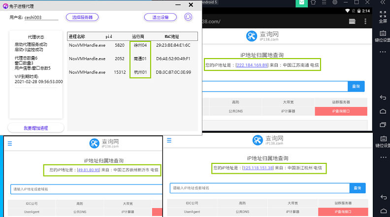The image size is (390, 217).
Task: Click UserAgent on Hangzhou IP page
Action: (x=192, y=212)
